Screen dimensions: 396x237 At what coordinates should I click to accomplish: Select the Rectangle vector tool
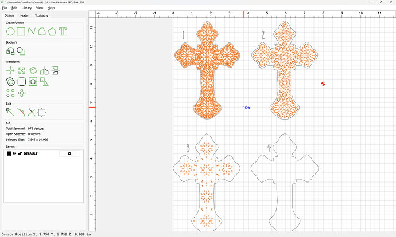22,30
